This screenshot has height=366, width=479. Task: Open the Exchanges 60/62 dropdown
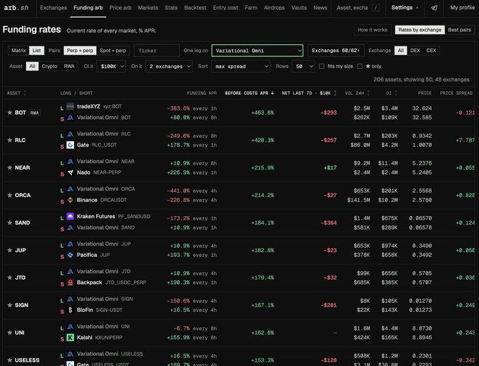tap(336, 51)
